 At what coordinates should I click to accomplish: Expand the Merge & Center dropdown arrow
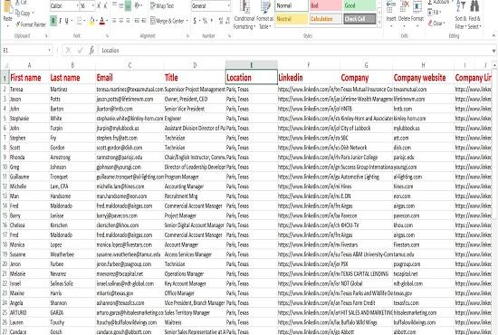(x=187, y=21)
